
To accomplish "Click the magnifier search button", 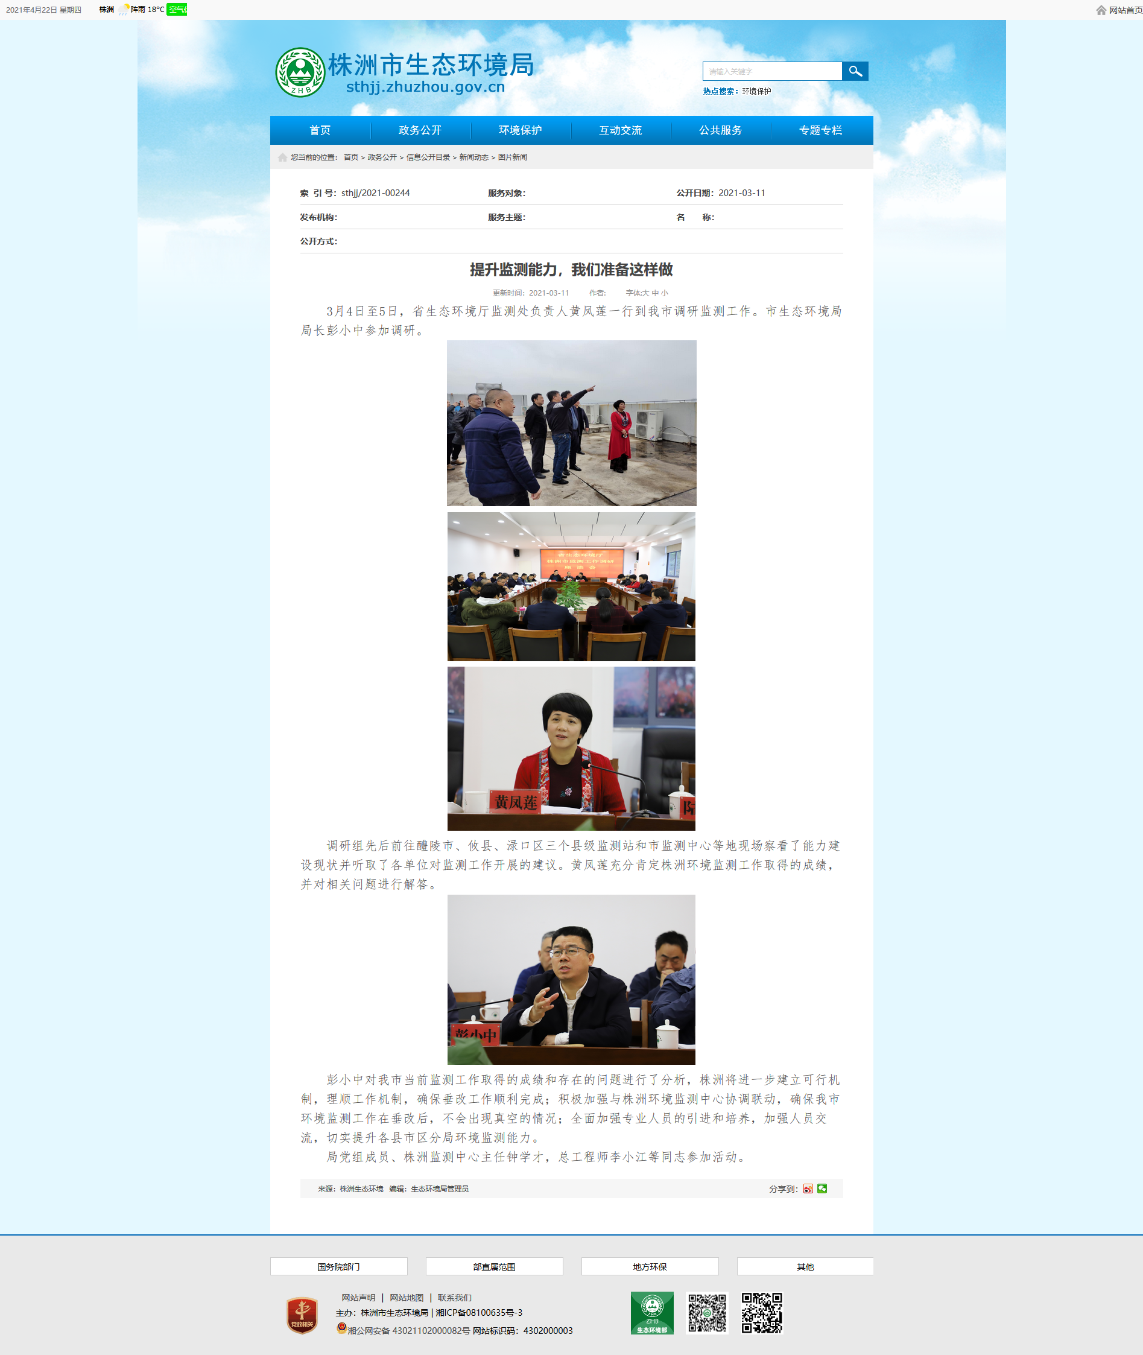I will (855, 71).
